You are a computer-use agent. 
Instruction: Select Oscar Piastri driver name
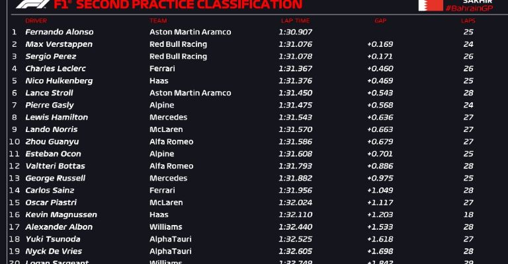[x=51, y=203]
